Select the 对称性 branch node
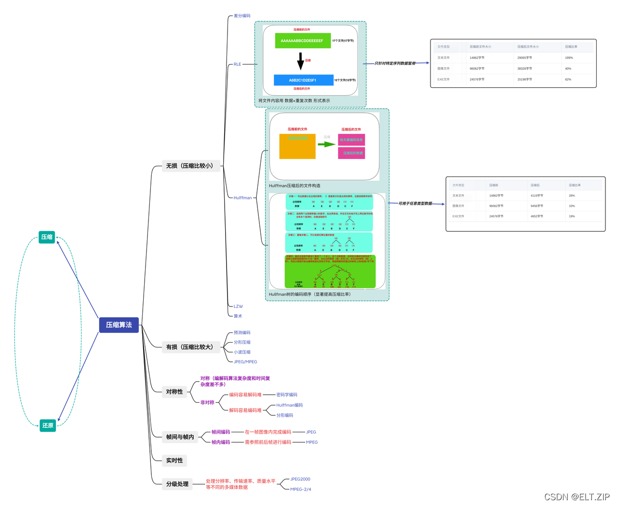Viewport: 617px width, 505px height. click(174, 392)
